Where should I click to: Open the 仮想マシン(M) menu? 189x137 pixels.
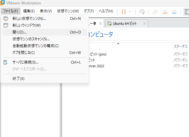[68, 11]
